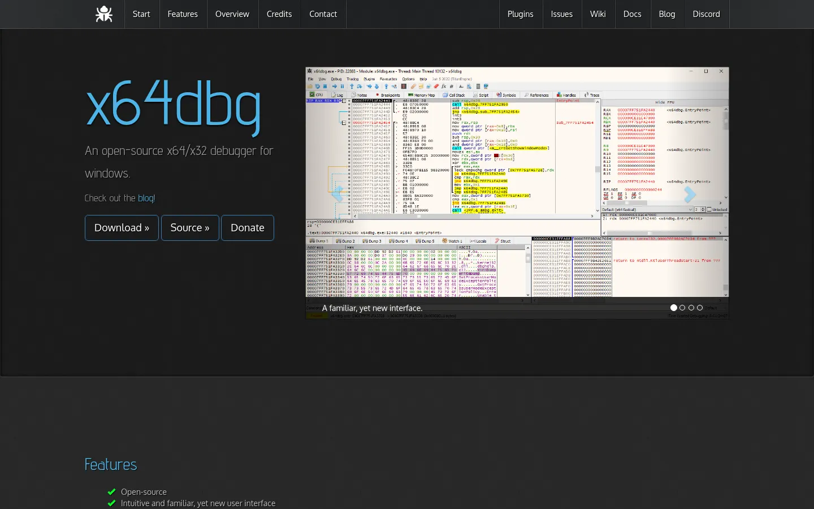Open Blog in the top navigation bar
Screen dimensions: 814x509
coord(667,14)
